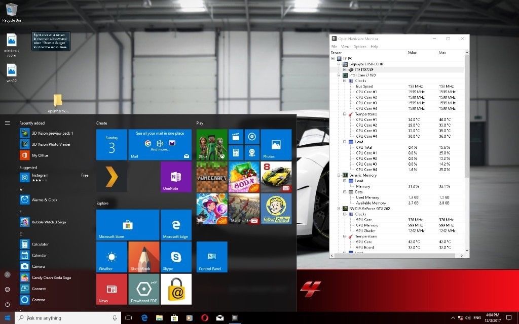
Task: Open Options menu in Open Hardware Monitor
Action: 360,47
